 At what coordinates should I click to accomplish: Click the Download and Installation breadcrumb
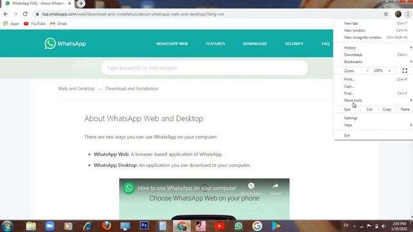(x=132, y=88)
